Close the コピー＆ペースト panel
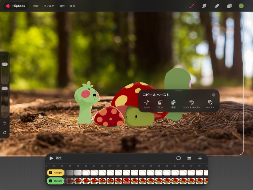253x190 pixels. pyautogui.click(x=213, y=95)
